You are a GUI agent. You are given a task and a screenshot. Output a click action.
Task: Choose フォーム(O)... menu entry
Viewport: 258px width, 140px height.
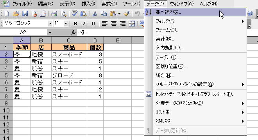pos(195,30)
